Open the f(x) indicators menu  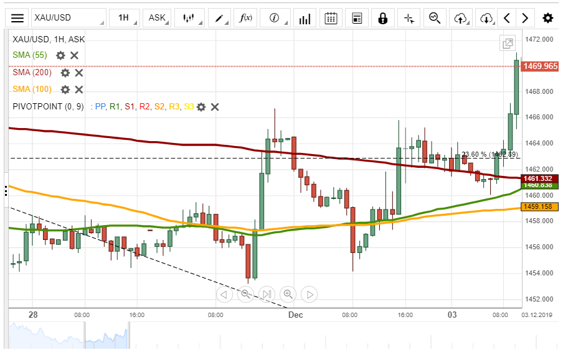point(245,18)
